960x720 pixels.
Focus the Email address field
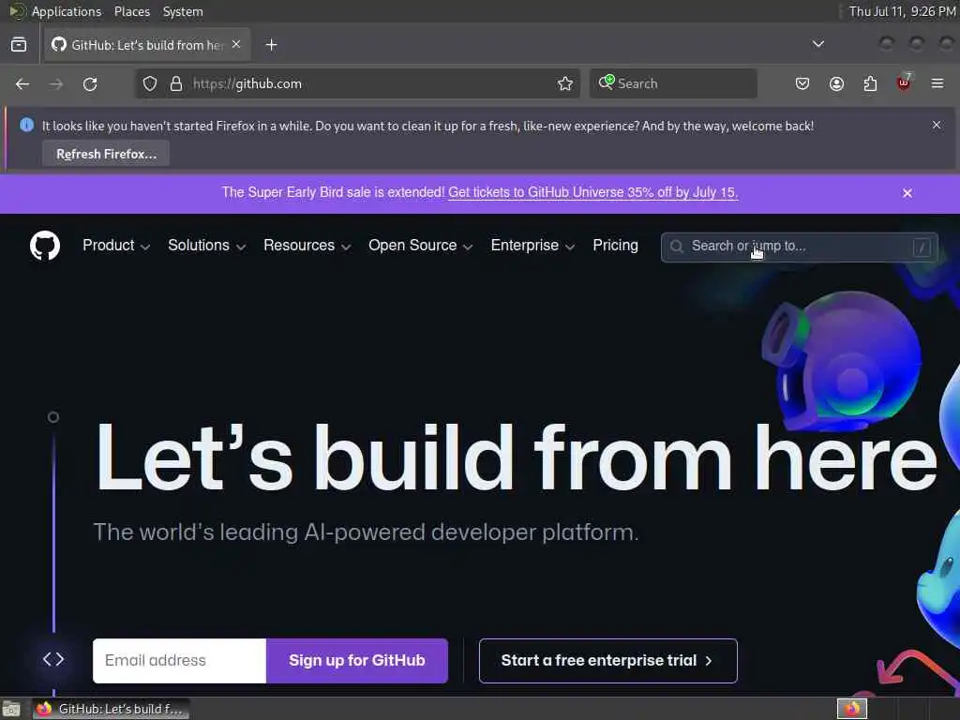179,661
